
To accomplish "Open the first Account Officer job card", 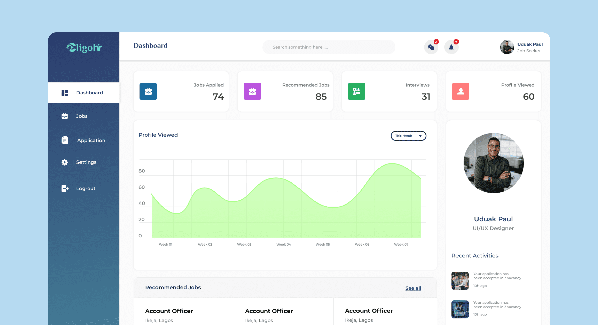I will point(169,311).
